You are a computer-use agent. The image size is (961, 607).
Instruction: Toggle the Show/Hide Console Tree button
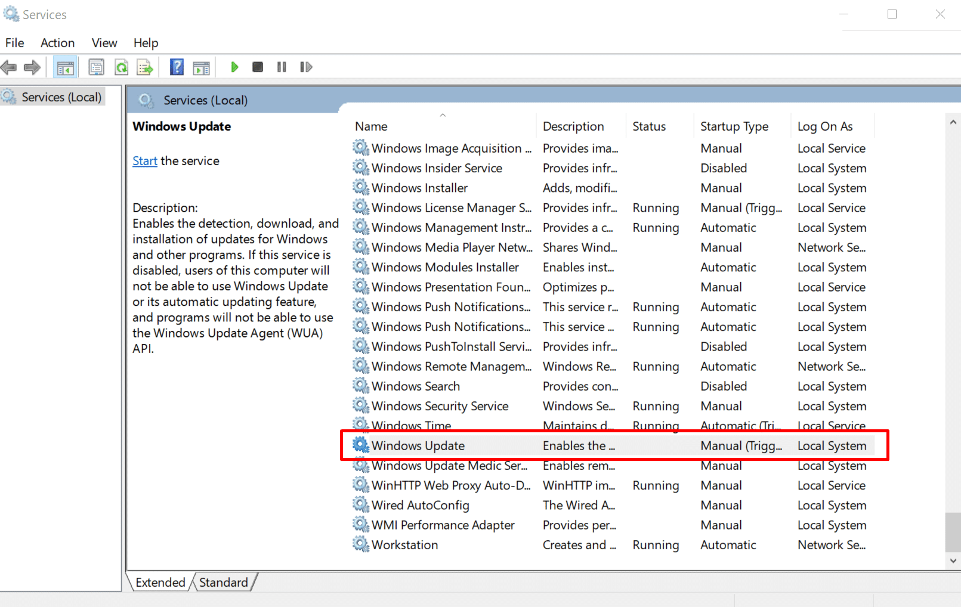click(66, 67)
